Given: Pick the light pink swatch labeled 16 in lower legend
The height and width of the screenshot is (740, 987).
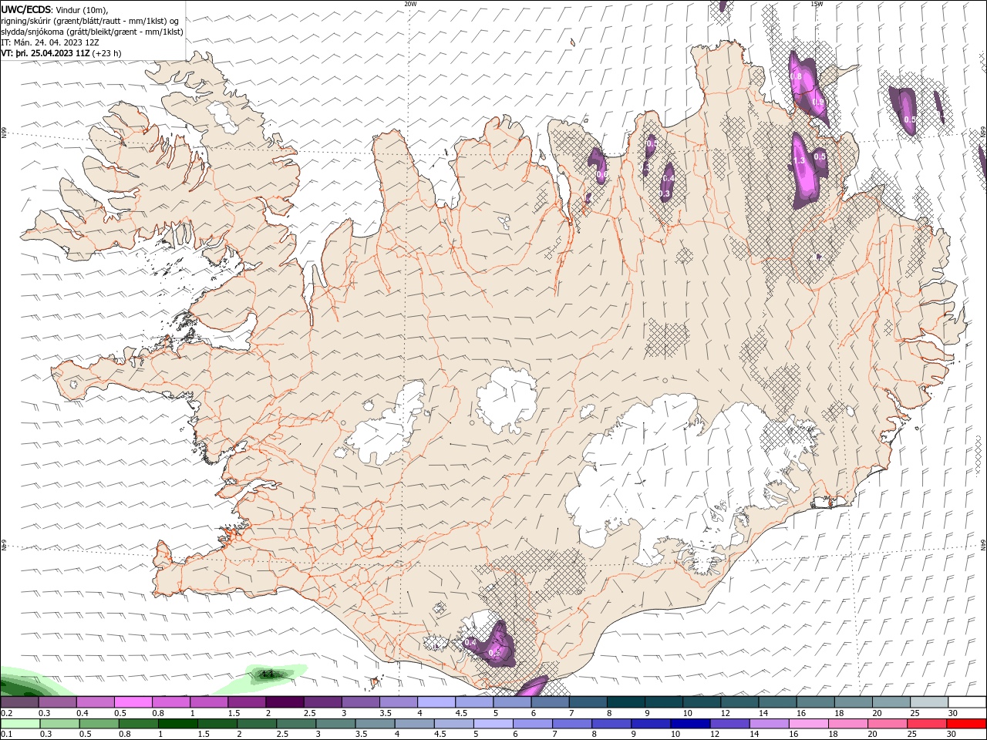Looking at the screenshot, I should tap(809, 724).
